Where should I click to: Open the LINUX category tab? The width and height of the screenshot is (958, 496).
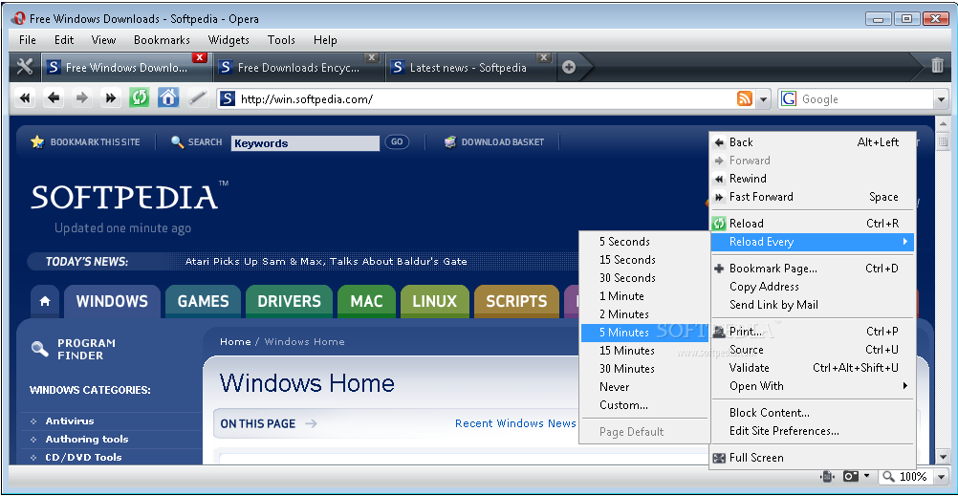coord(434,301)
